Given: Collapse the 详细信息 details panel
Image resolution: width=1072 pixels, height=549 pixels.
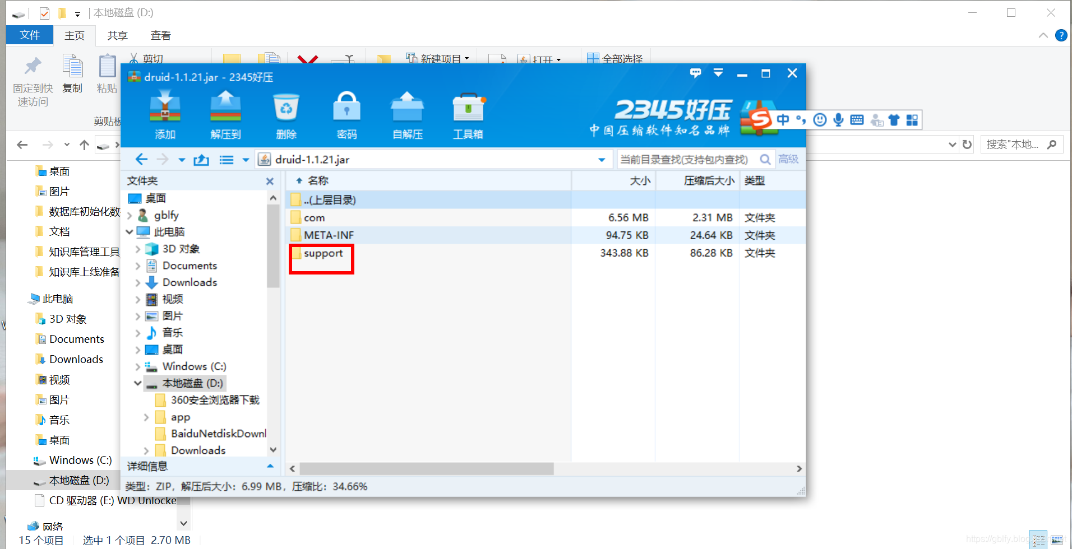Looking at the screenshot, I should (x=270, y=466).
